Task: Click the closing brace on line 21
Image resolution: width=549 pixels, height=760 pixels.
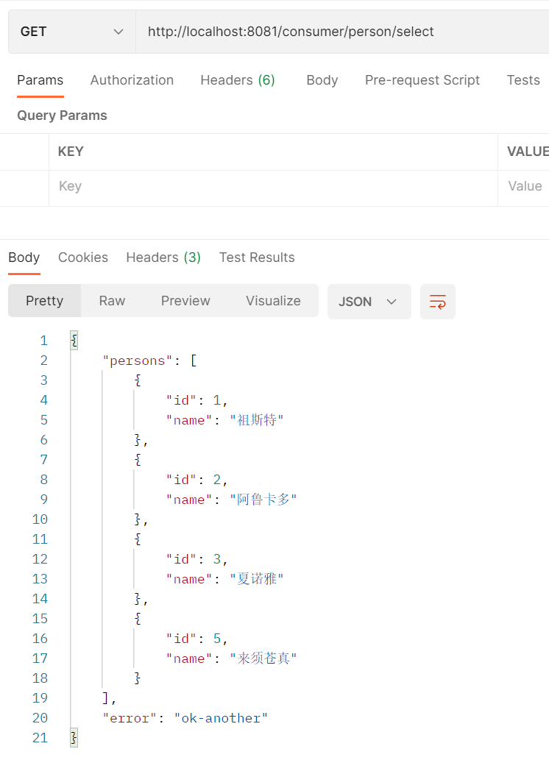Action: [74, 738]
